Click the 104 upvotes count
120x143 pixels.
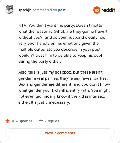[22, 121]
